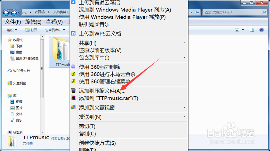This screenshot has height=151, width=270.
Task: Click the 火萤视窗 icon in sidebar
Action: (x=10, y=83)
